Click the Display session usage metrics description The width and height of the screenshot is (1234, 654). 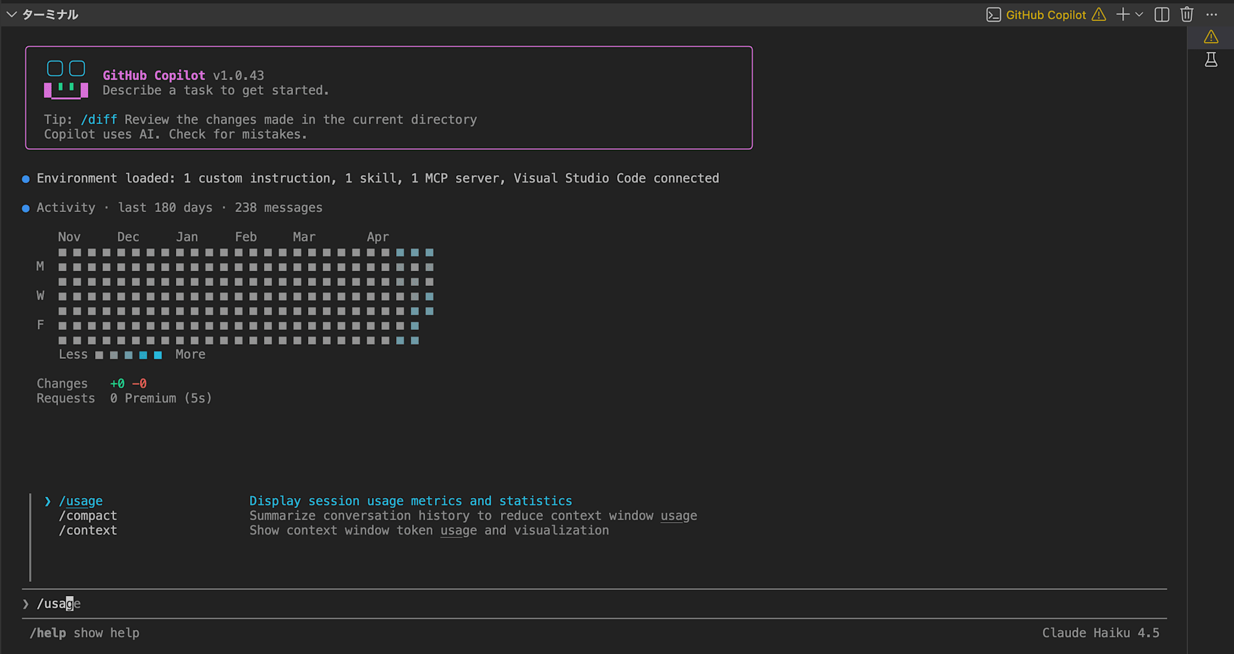(411, 501)
